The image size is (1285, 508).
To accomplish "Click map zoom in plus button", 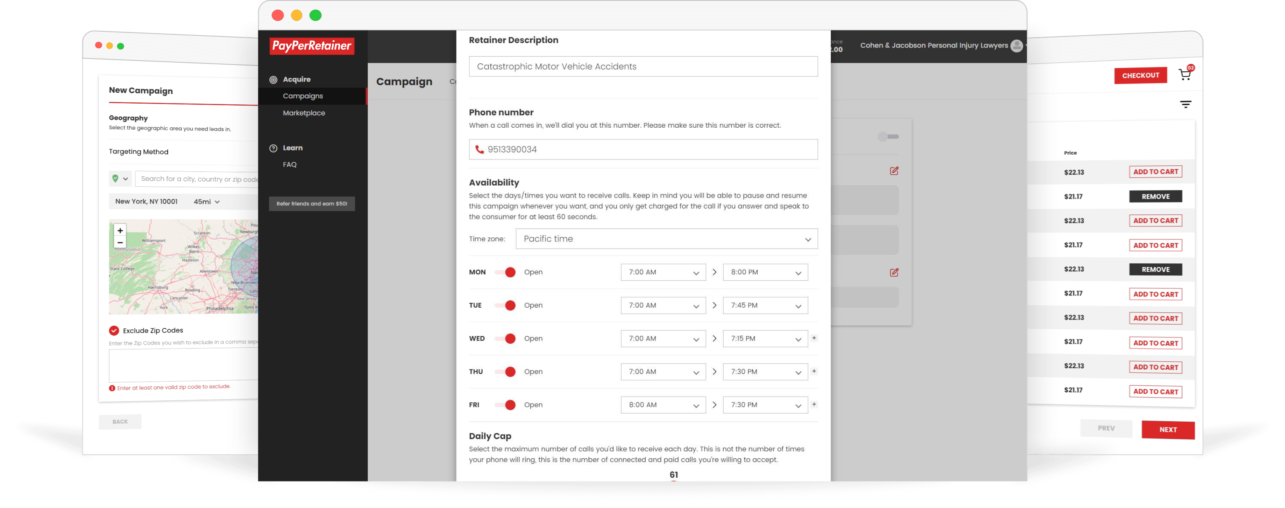I will point(120,231).
